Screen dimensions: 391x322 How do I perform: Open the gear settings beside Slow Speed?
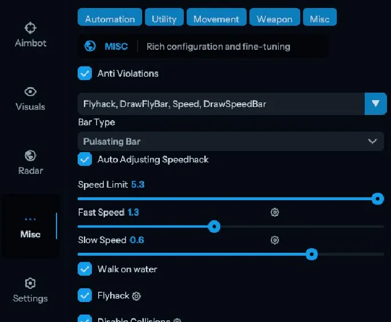pos(275,240)
